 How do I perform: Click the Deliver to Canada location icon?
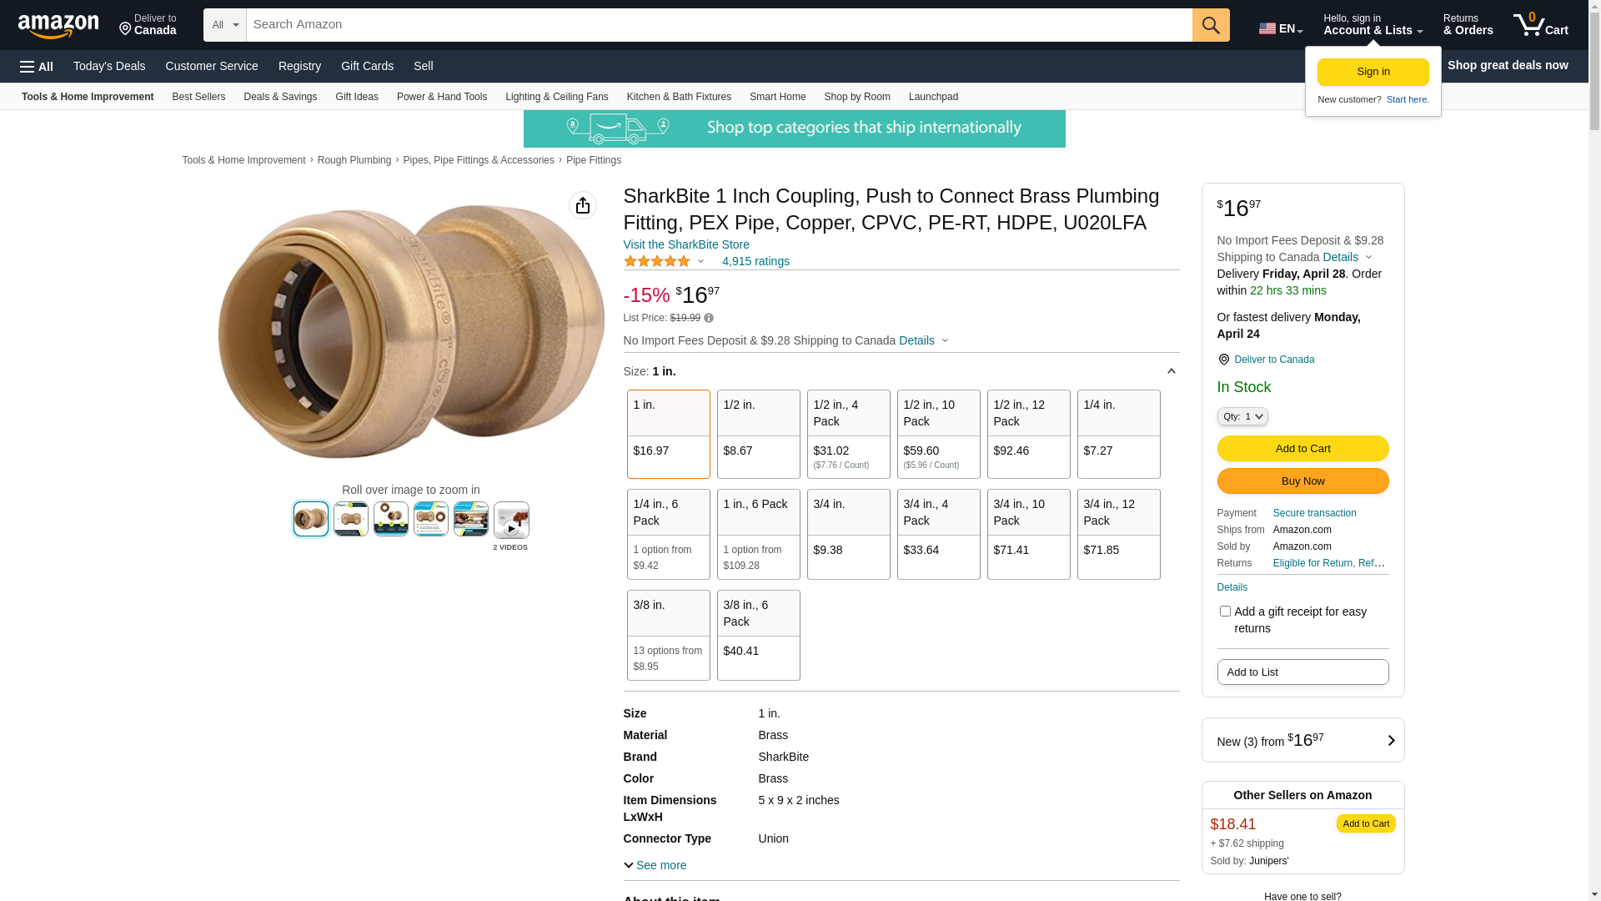pos(1224,360)
